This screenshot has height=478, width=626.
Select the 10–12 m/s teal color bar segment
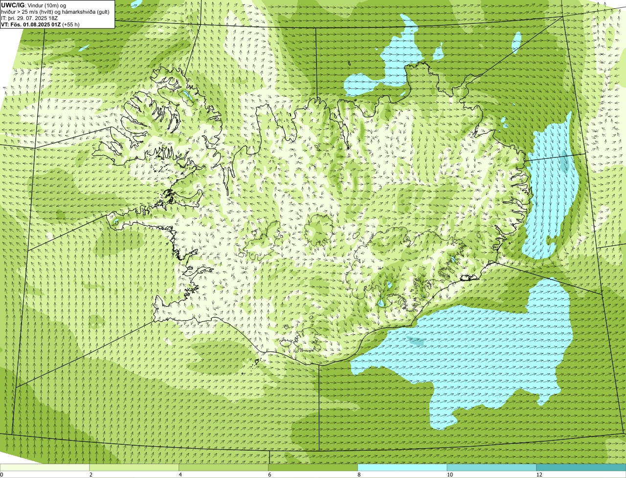tap(492, 467)
